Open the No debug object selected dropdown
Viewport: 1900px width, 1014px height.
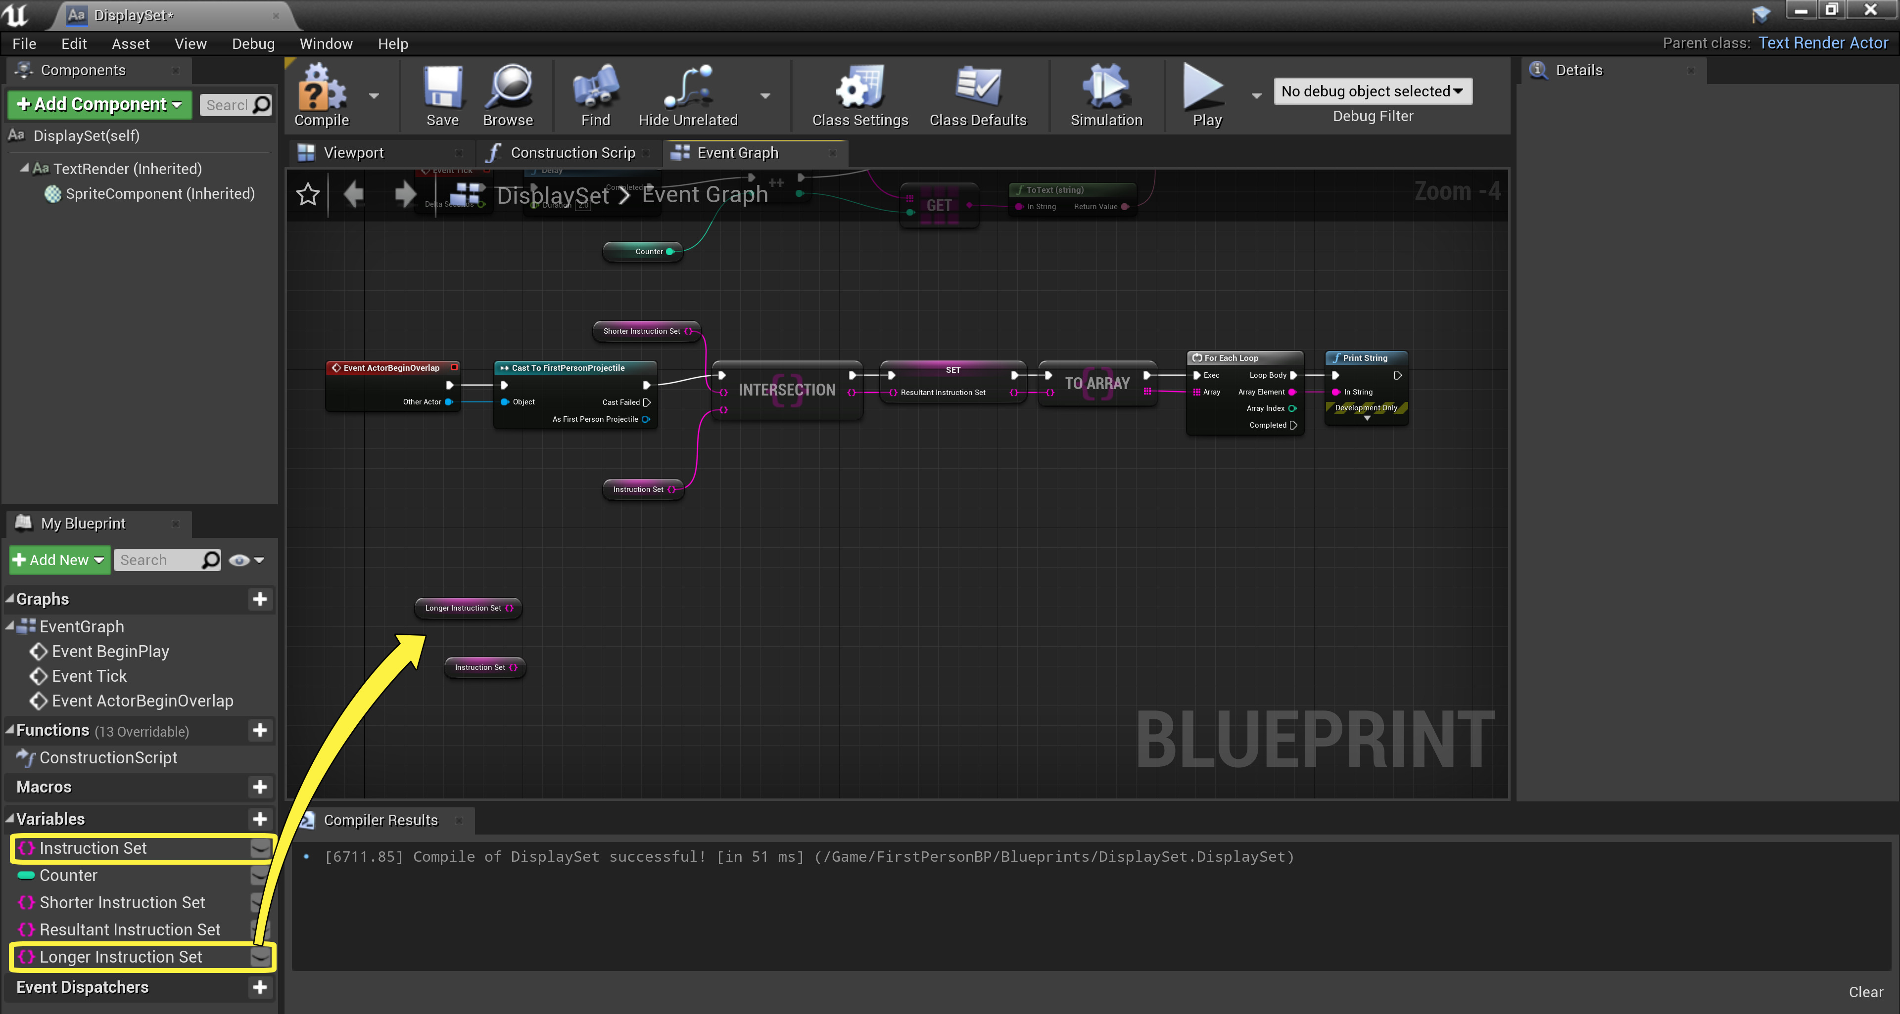tap(1372, 90)
